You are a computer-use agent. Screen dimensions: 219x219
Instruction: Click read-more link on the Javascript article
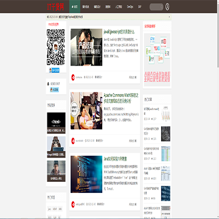coord(133,77)
